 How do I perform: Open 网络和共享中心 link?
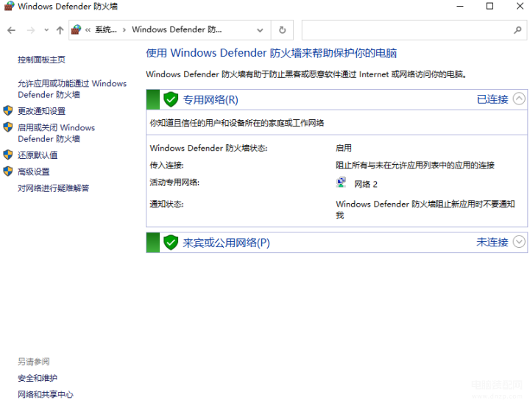(46, 394)
